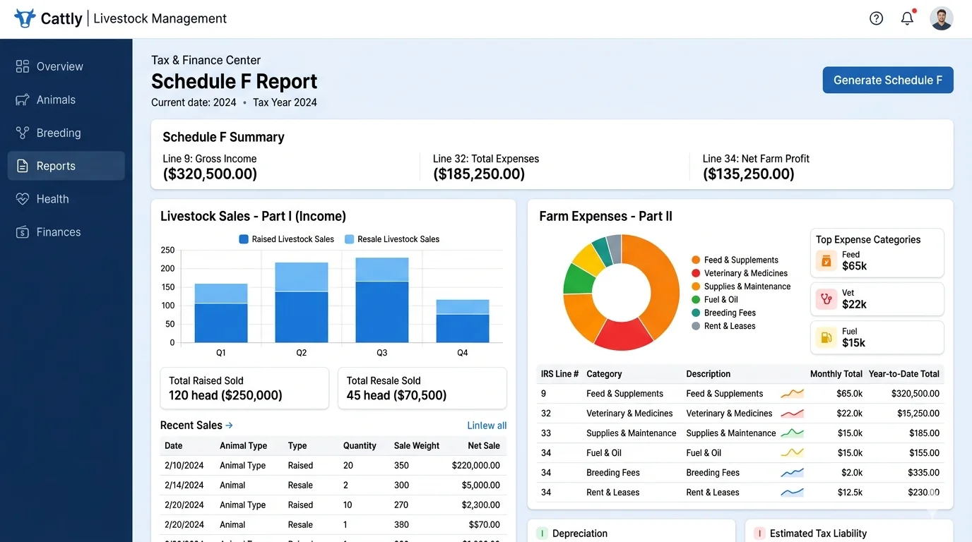Click the Net Sale column header

(484, 446)
